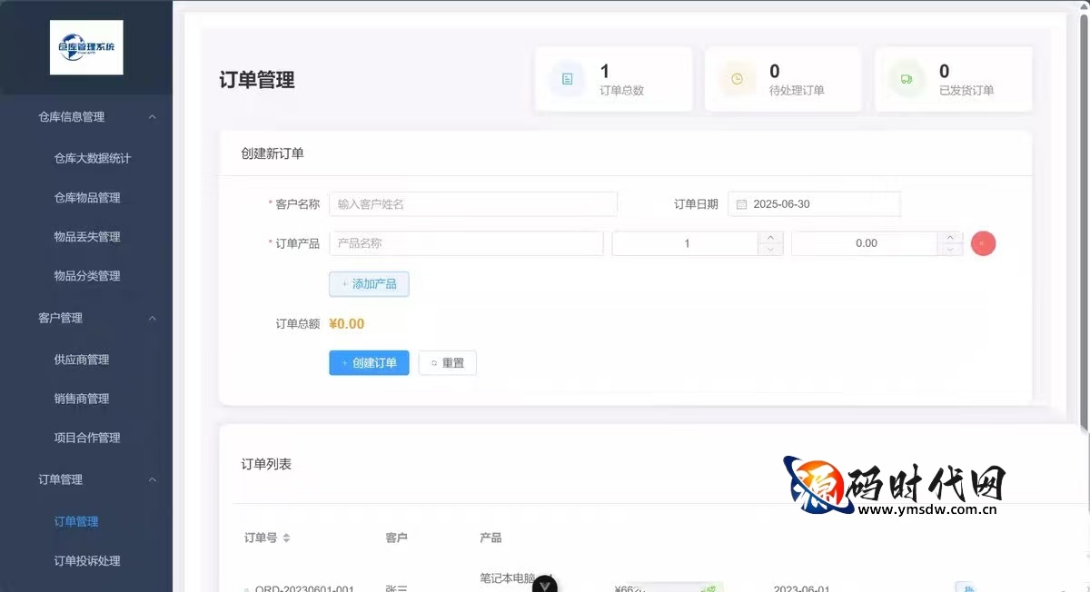
Task: Click the clock icon on the 待处理订单 card
Action: point(737,79)
